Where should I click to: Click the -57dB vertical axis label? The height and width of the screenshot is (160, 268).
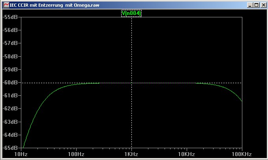[10, 43]
